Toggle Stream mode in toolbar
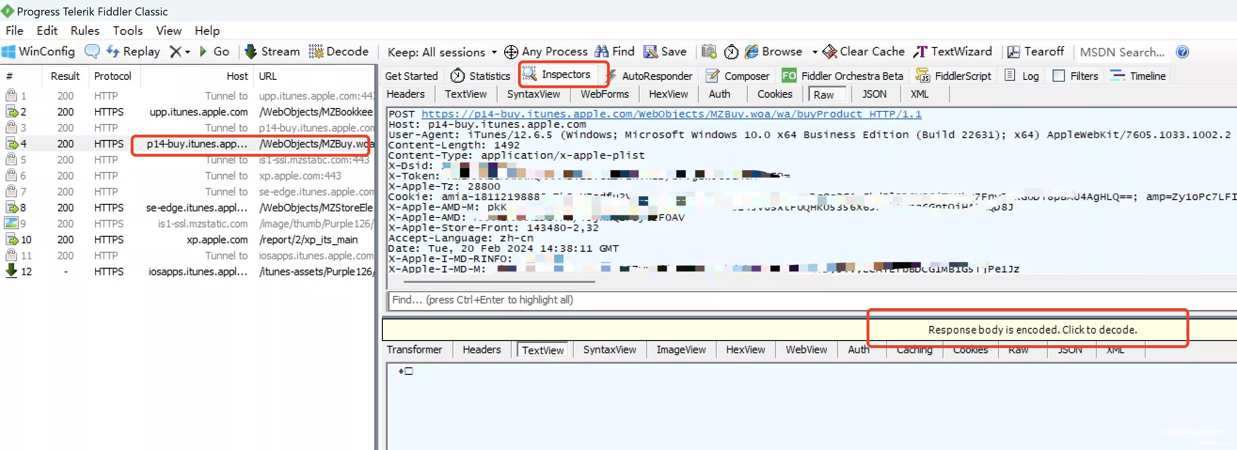1237x450 pixels. [272, 51]
